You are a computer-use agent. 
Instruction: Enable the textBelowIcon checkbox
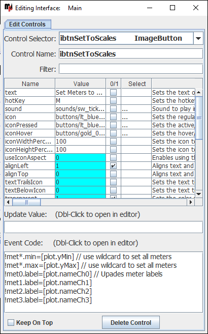[x=113, y=190]
